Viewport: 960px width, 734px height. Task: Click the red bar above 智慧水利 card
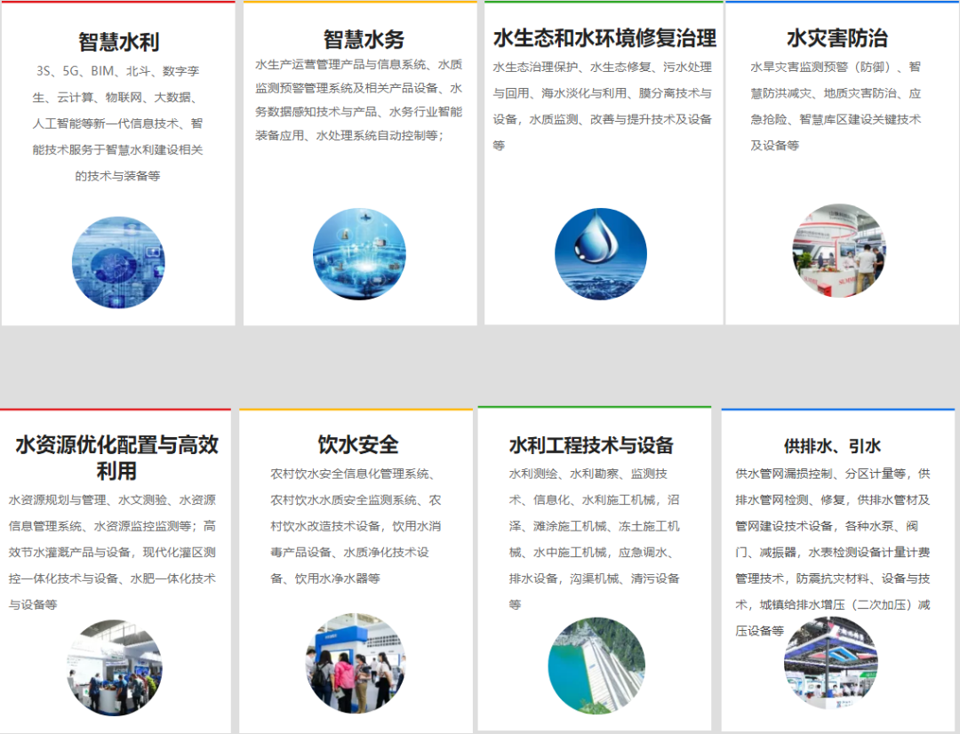(x=118, y=4)
